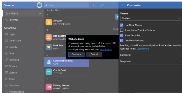Open the Sort By Title dropdown
Viewport: 182px width, 93px height.
coord(54,10)
